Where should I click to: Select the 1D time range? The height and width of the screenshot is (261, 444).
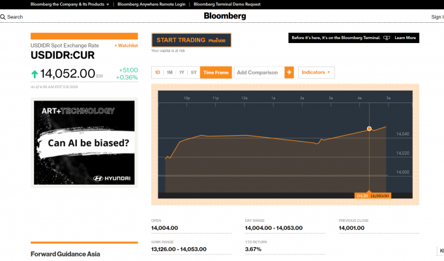[157, 72]
